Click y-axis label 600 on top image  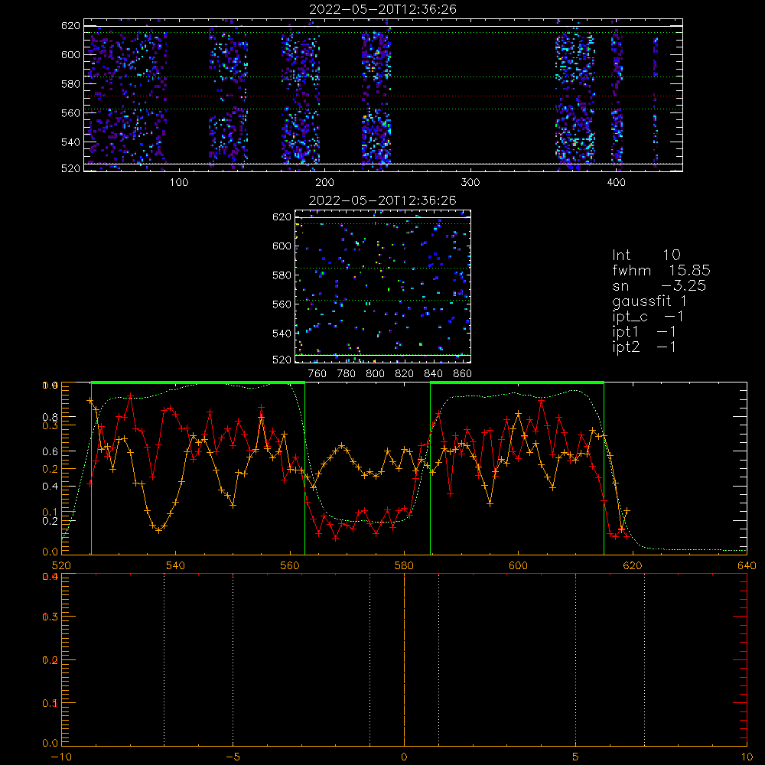[x=70, y=54]
